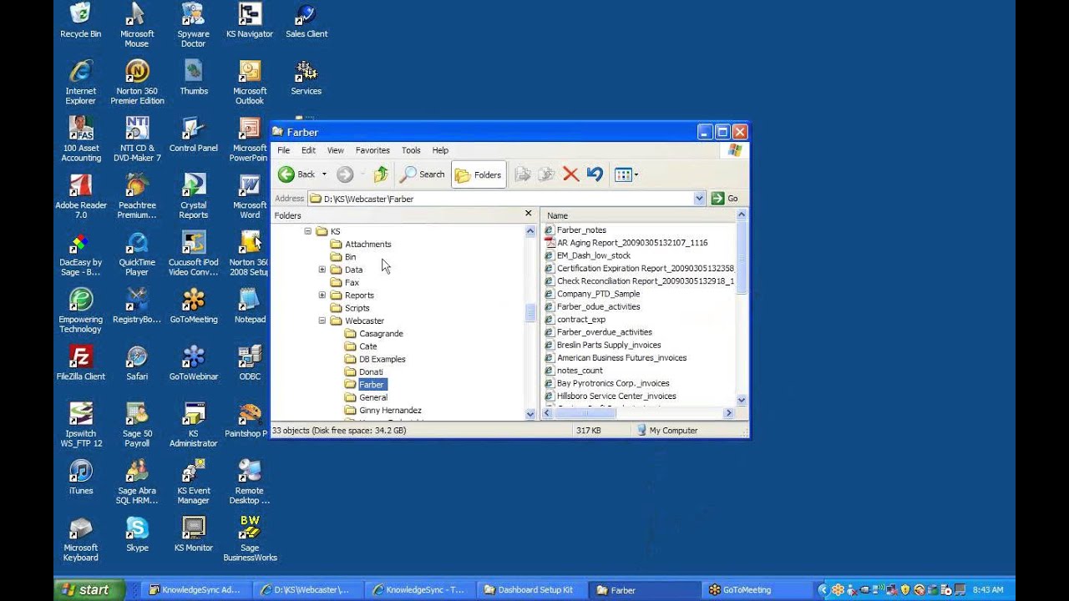This screenshot has width=1069, height=601.
Task: Open the Recycle Bin desktop icon
Action: (80, 21)
